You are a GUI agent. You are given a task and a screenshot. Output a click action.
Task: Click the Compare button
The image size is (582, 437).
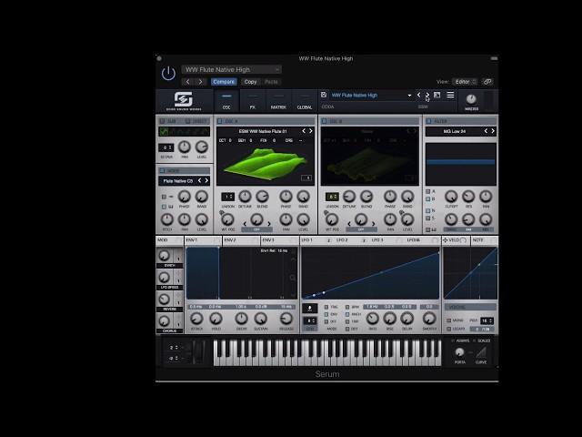coord(224,82)
